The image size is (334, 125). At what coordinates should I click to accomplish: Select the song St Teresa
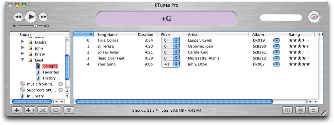(x=105, y=46)
